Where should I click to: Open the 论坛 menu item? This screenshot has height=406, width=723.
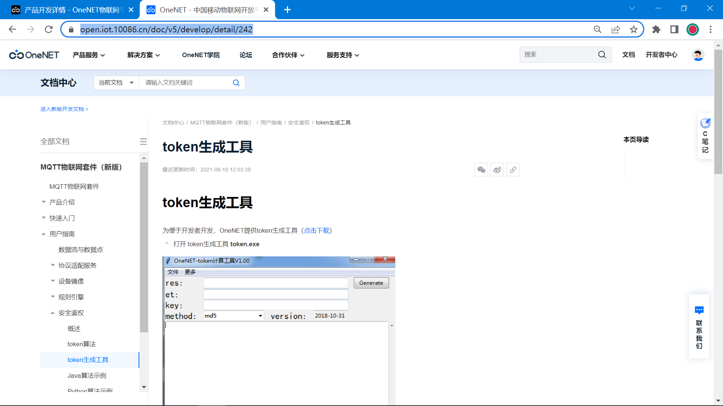pyautogui.click(x=246, y=55)
